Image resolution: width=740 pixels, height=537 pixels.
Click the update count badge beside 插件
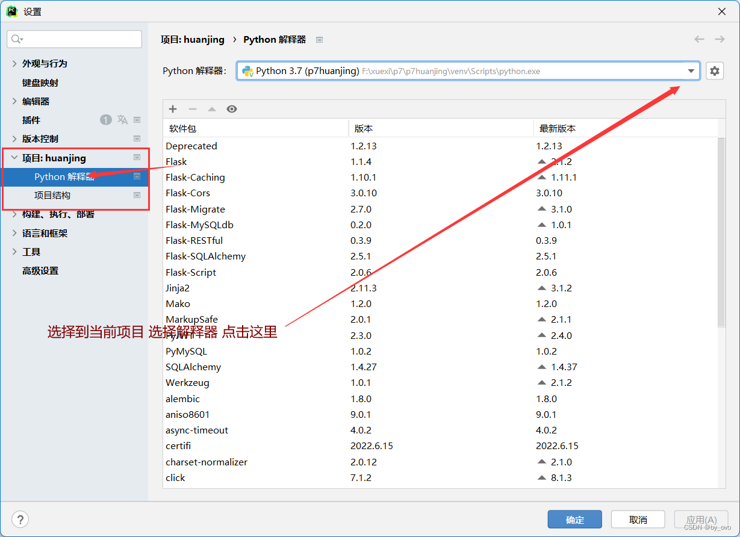click(106, 120)
